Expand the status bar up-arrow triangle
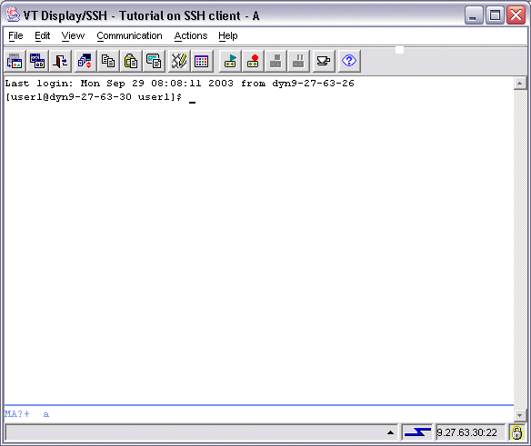531x446 pixels. click(x=390, y=432)
